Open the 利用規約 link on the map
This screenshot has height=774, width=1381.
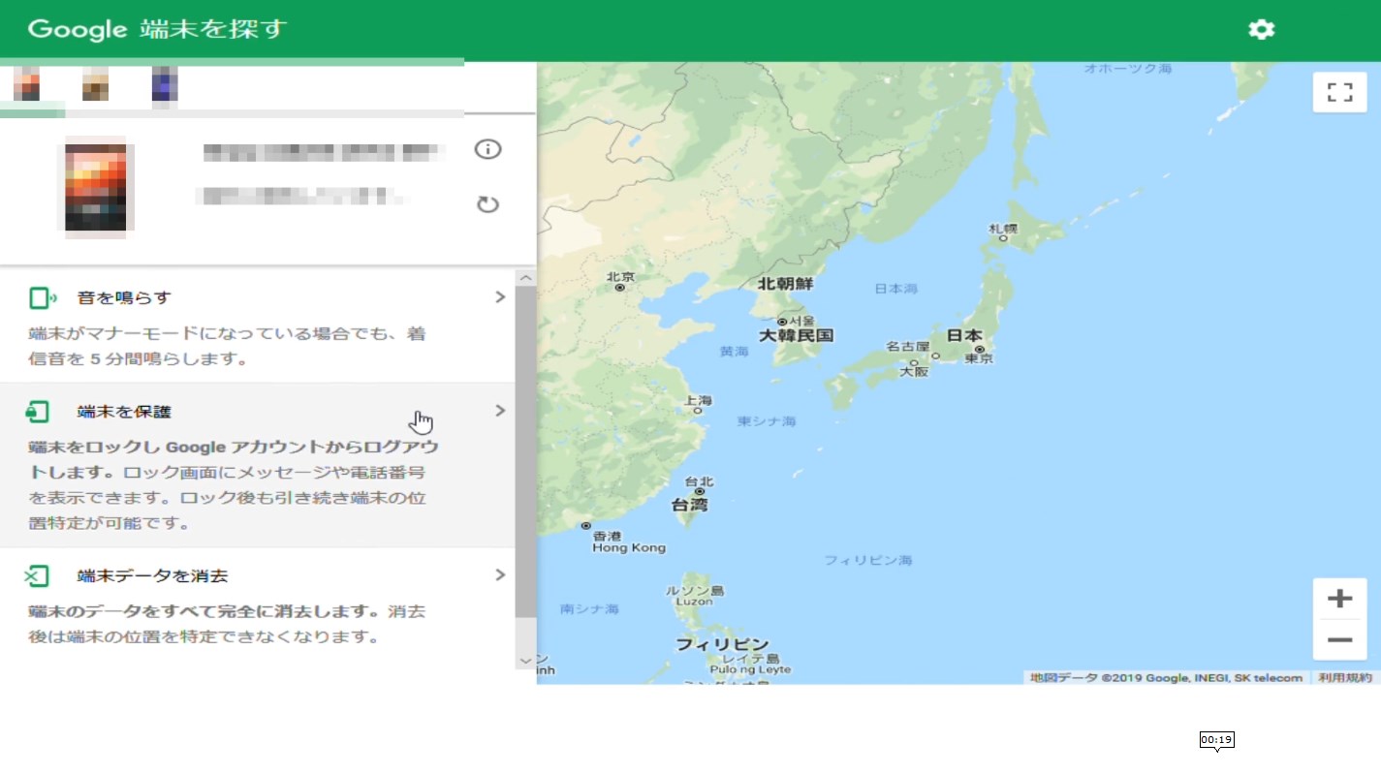[1345, 678]
